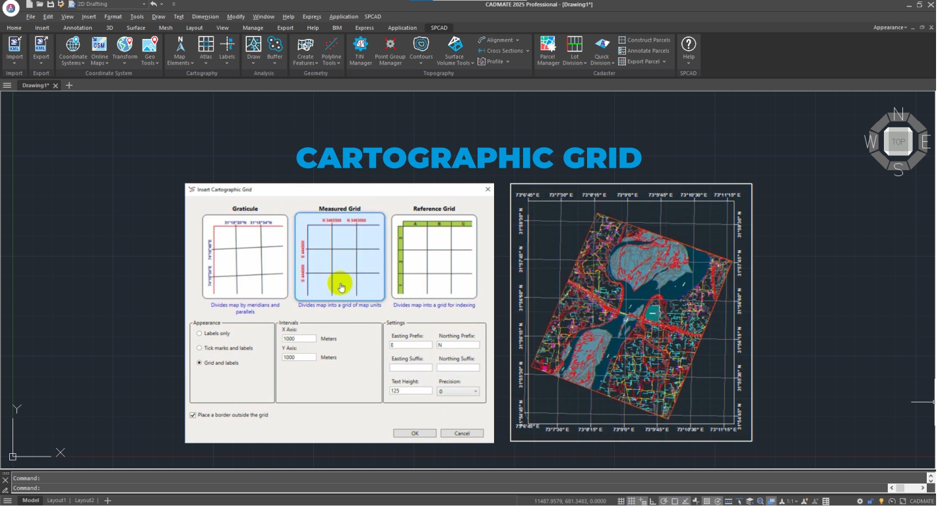938x508 pixels.
Task: Select the Graticule grid type thumbnail
Action: pyautogui.click(x=245, y=257)
